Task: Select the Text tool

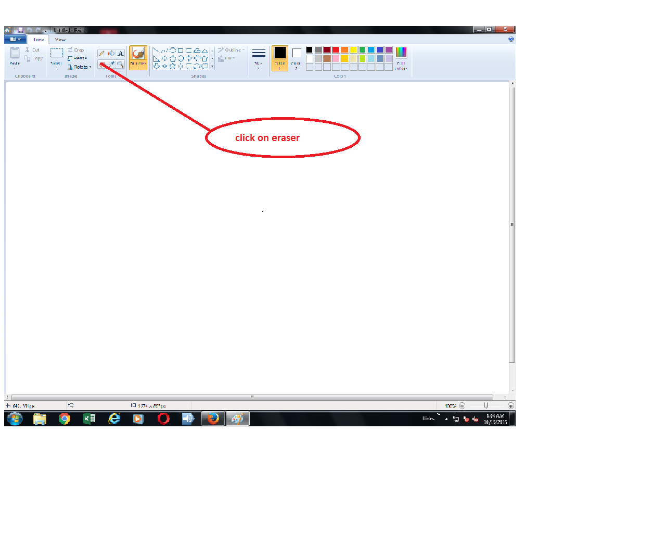Action: point(121,53)
